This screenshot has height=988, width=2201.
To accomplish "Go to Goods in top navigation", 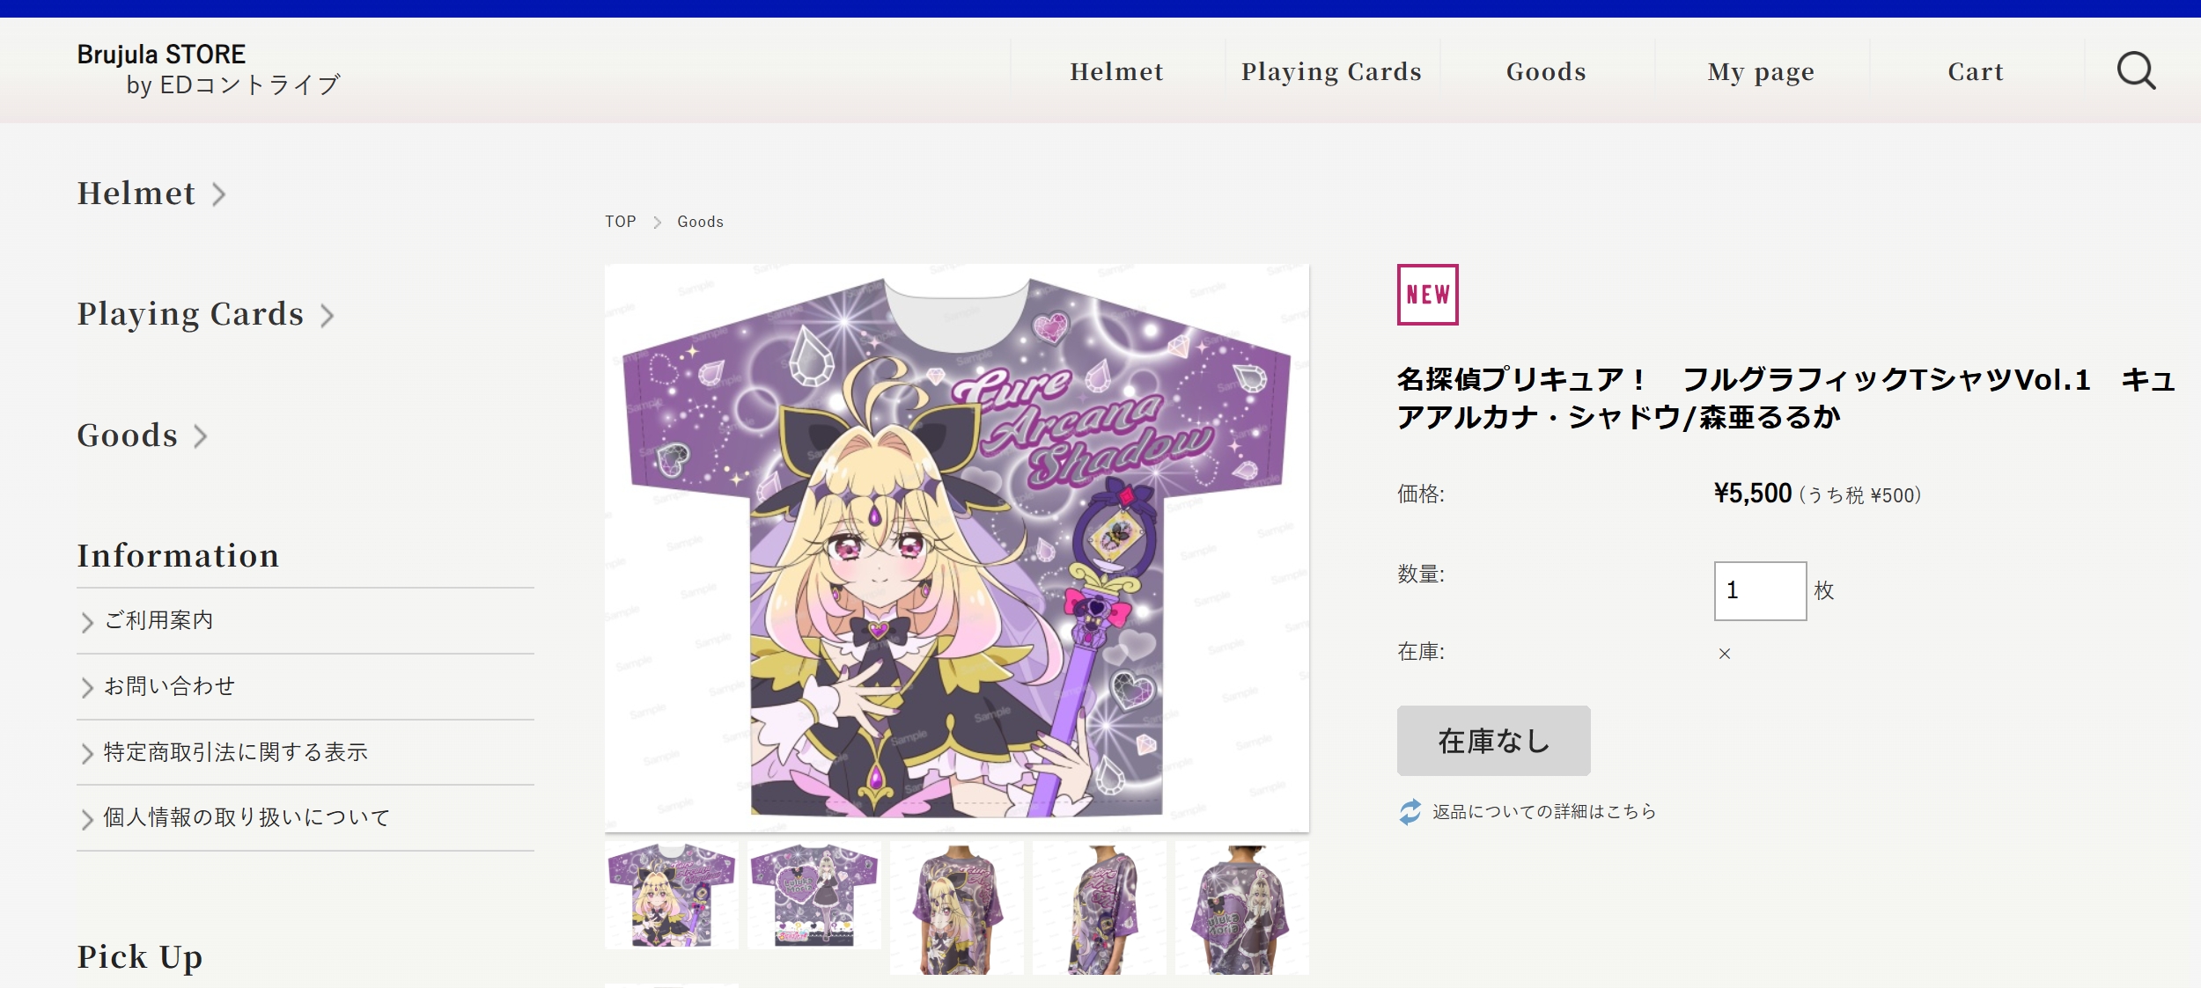I will [x=1546, y=71].
